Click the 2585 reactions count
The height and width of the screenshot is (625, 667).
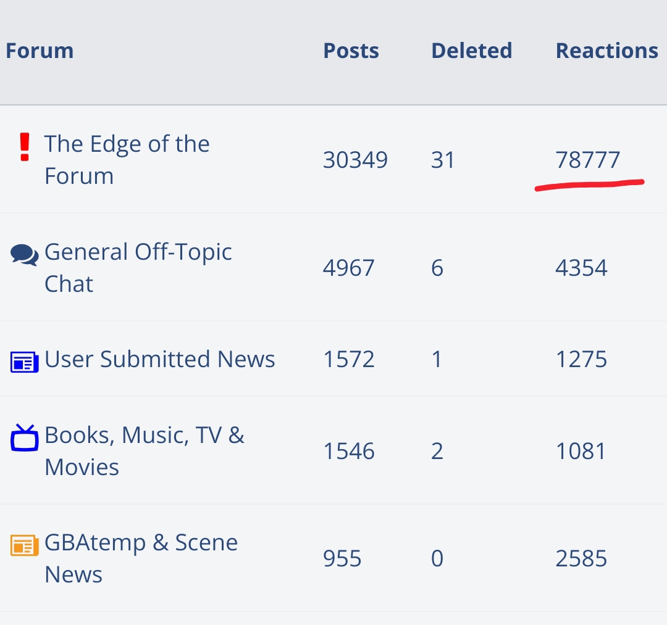[581, 558]
